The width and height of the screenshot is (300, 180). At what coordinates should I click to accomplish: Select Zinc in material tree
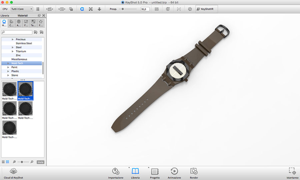click(x=18, y=55)
